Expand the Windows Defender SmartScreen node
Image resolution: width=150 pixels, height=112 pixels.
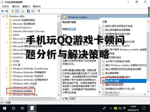click(7, 69)
